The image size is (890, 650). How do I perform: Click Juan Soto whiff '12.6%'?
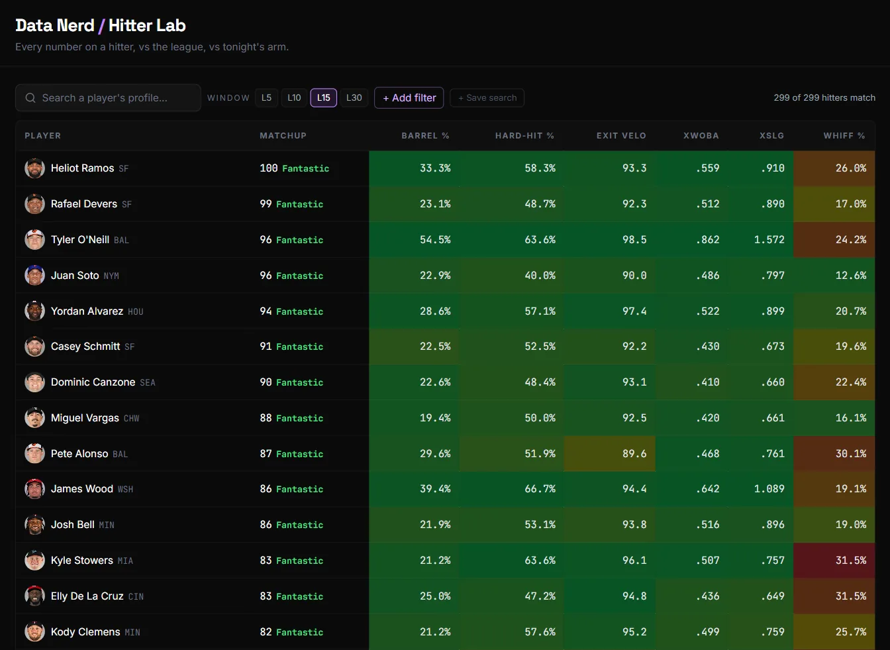pos(851,276)
